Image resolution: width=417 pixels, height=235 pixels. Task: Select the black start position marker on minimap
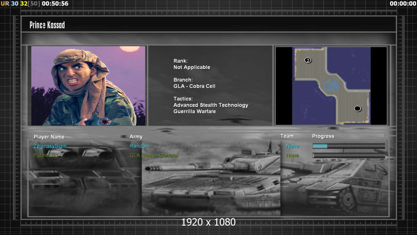click(x=358, y=108)
